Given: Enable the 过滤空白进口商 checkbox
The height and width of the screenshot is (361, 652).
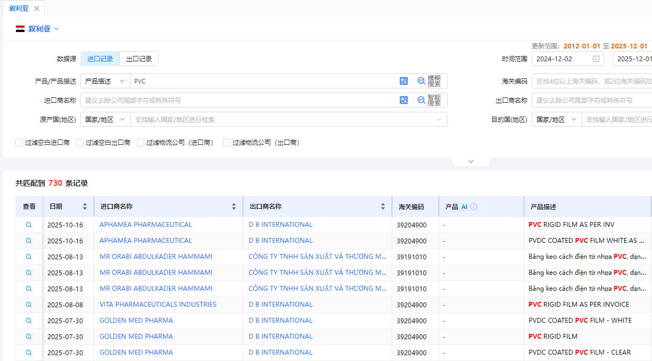Looking at the screenshot, I should click(x=19, y=143).
